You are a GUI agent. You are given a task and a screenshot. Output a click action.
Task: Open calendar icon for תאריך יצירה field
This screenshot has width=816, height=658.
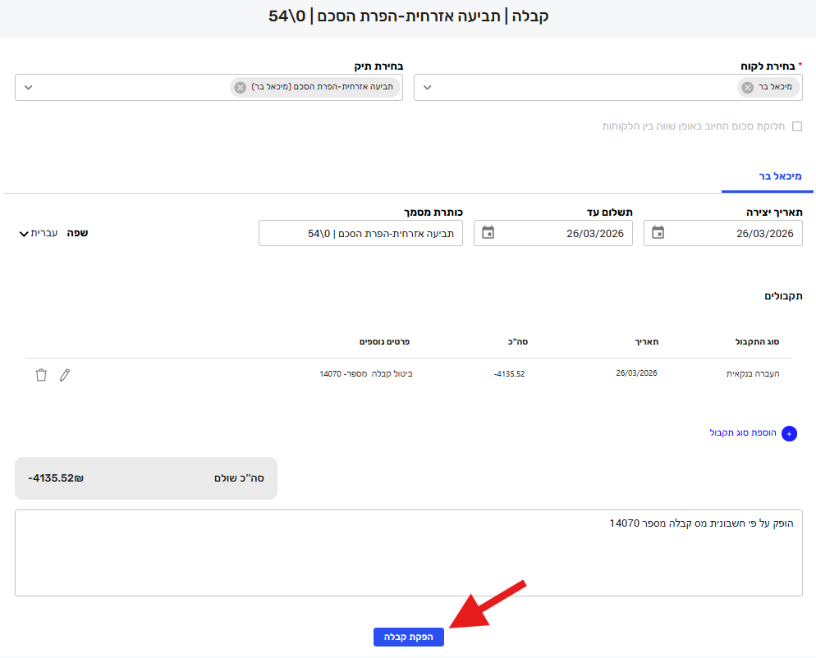click(x=658, y=233)
